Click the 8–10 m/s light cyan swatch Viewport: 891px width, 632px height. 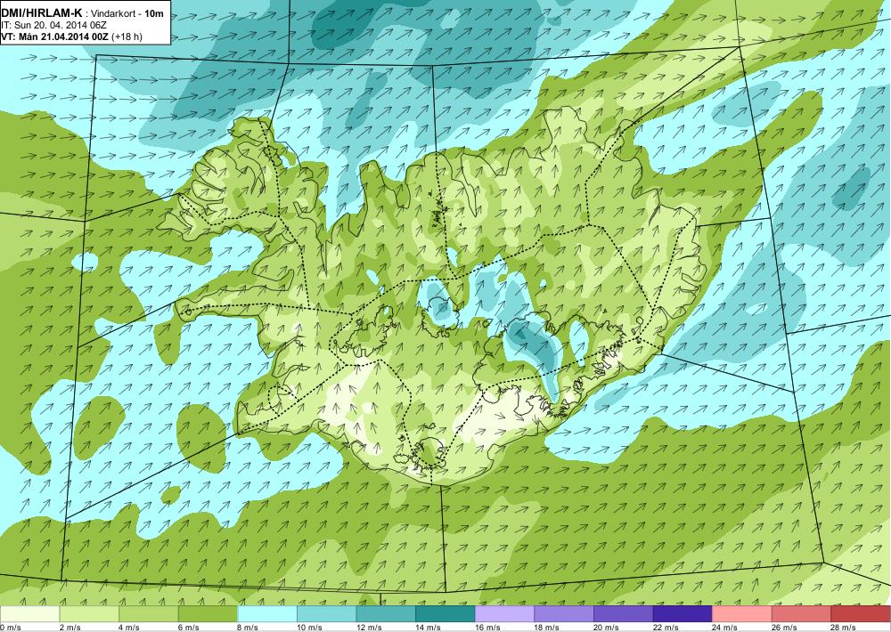[x=267, y=614]
